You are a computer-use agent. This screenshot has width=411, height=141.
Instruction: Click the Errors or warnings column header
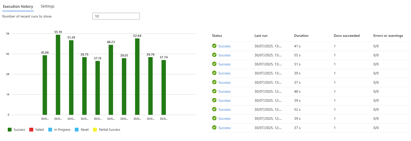[388, 36]
